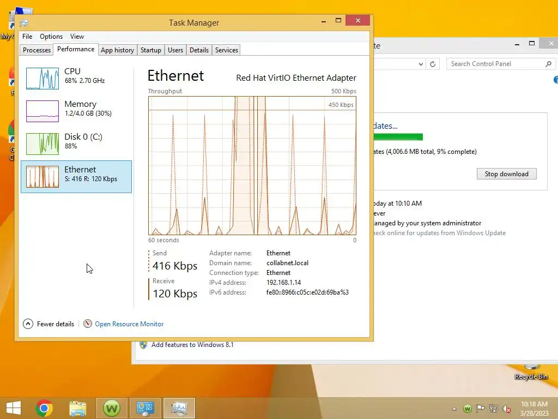This screenshot has height=419, width=558.
Task: Open Resource Monitor link
Action: (x=129, y=324)
